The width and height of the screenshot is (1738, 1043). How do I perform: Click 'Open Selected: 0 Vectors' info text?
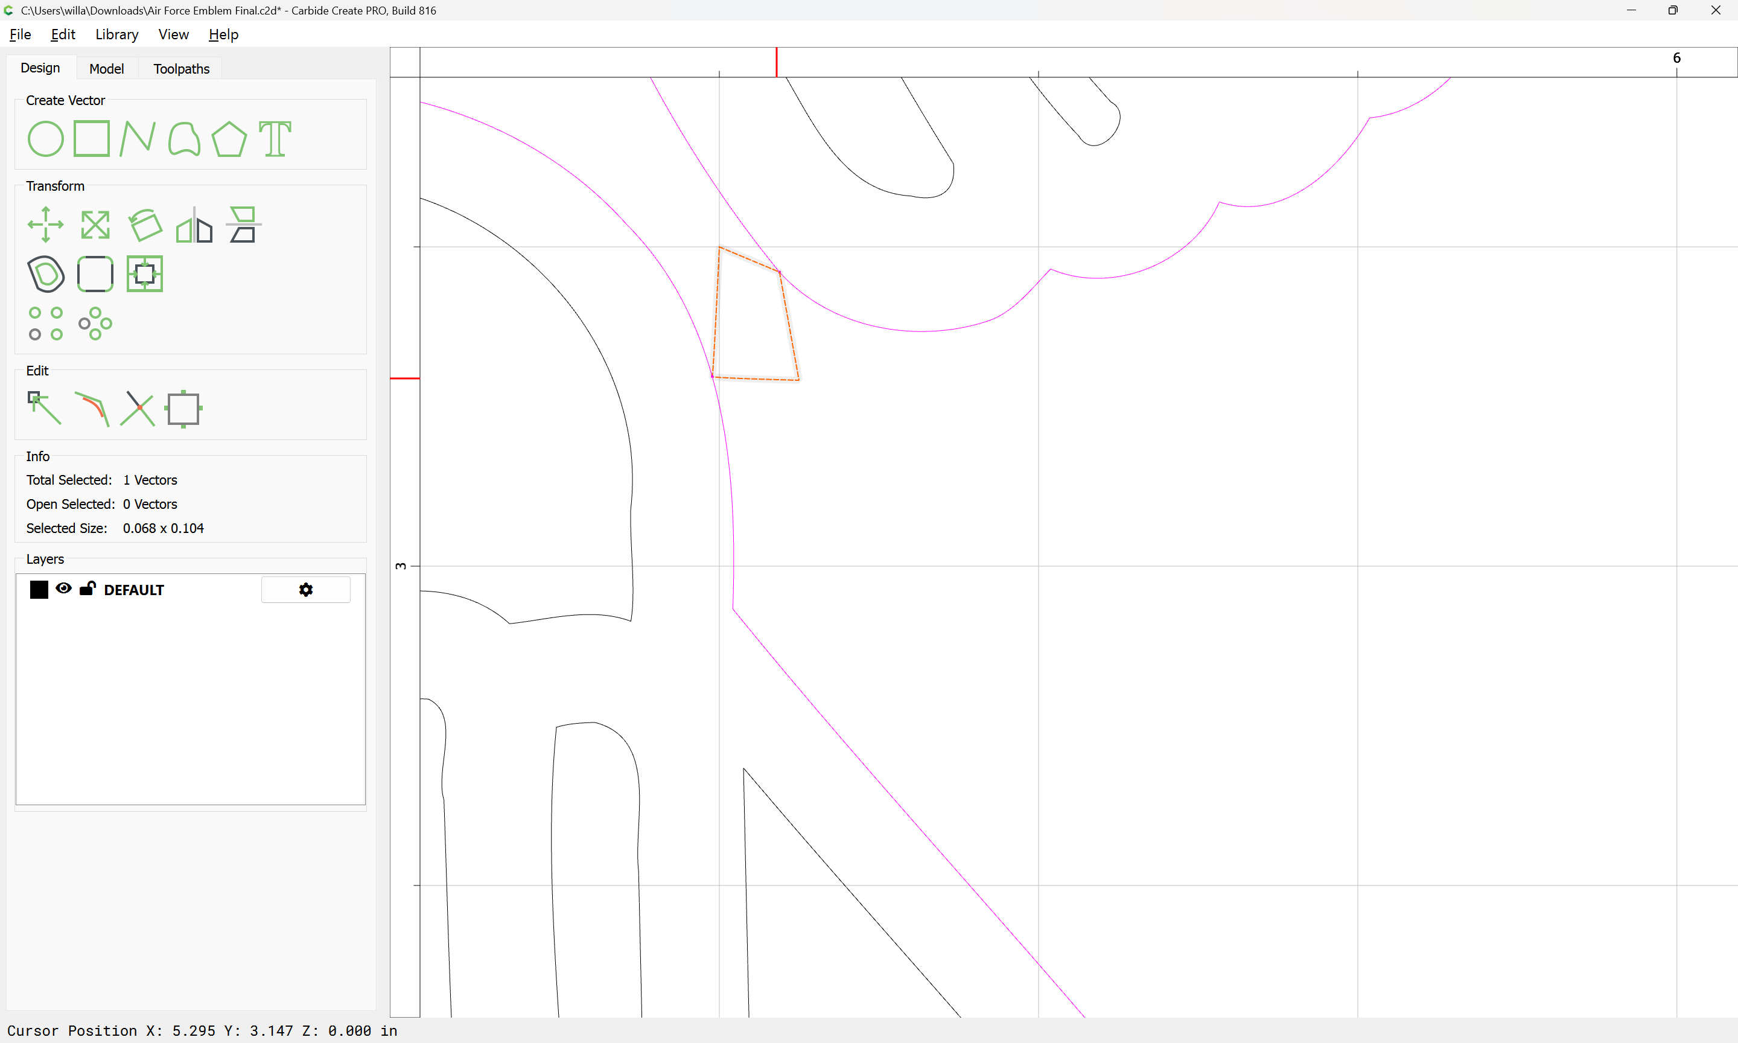102,504
